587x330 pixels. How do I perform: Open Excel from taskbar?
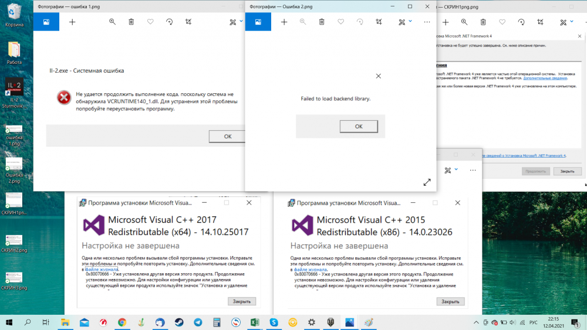(x=255, y=322)
